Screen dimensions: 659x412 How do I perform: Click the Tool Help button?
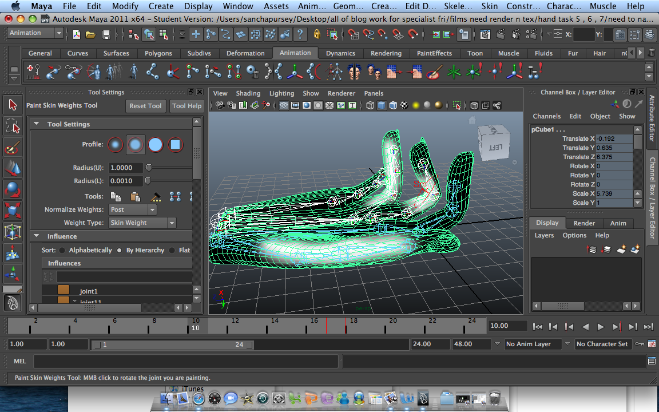click(x=186, y=106)
